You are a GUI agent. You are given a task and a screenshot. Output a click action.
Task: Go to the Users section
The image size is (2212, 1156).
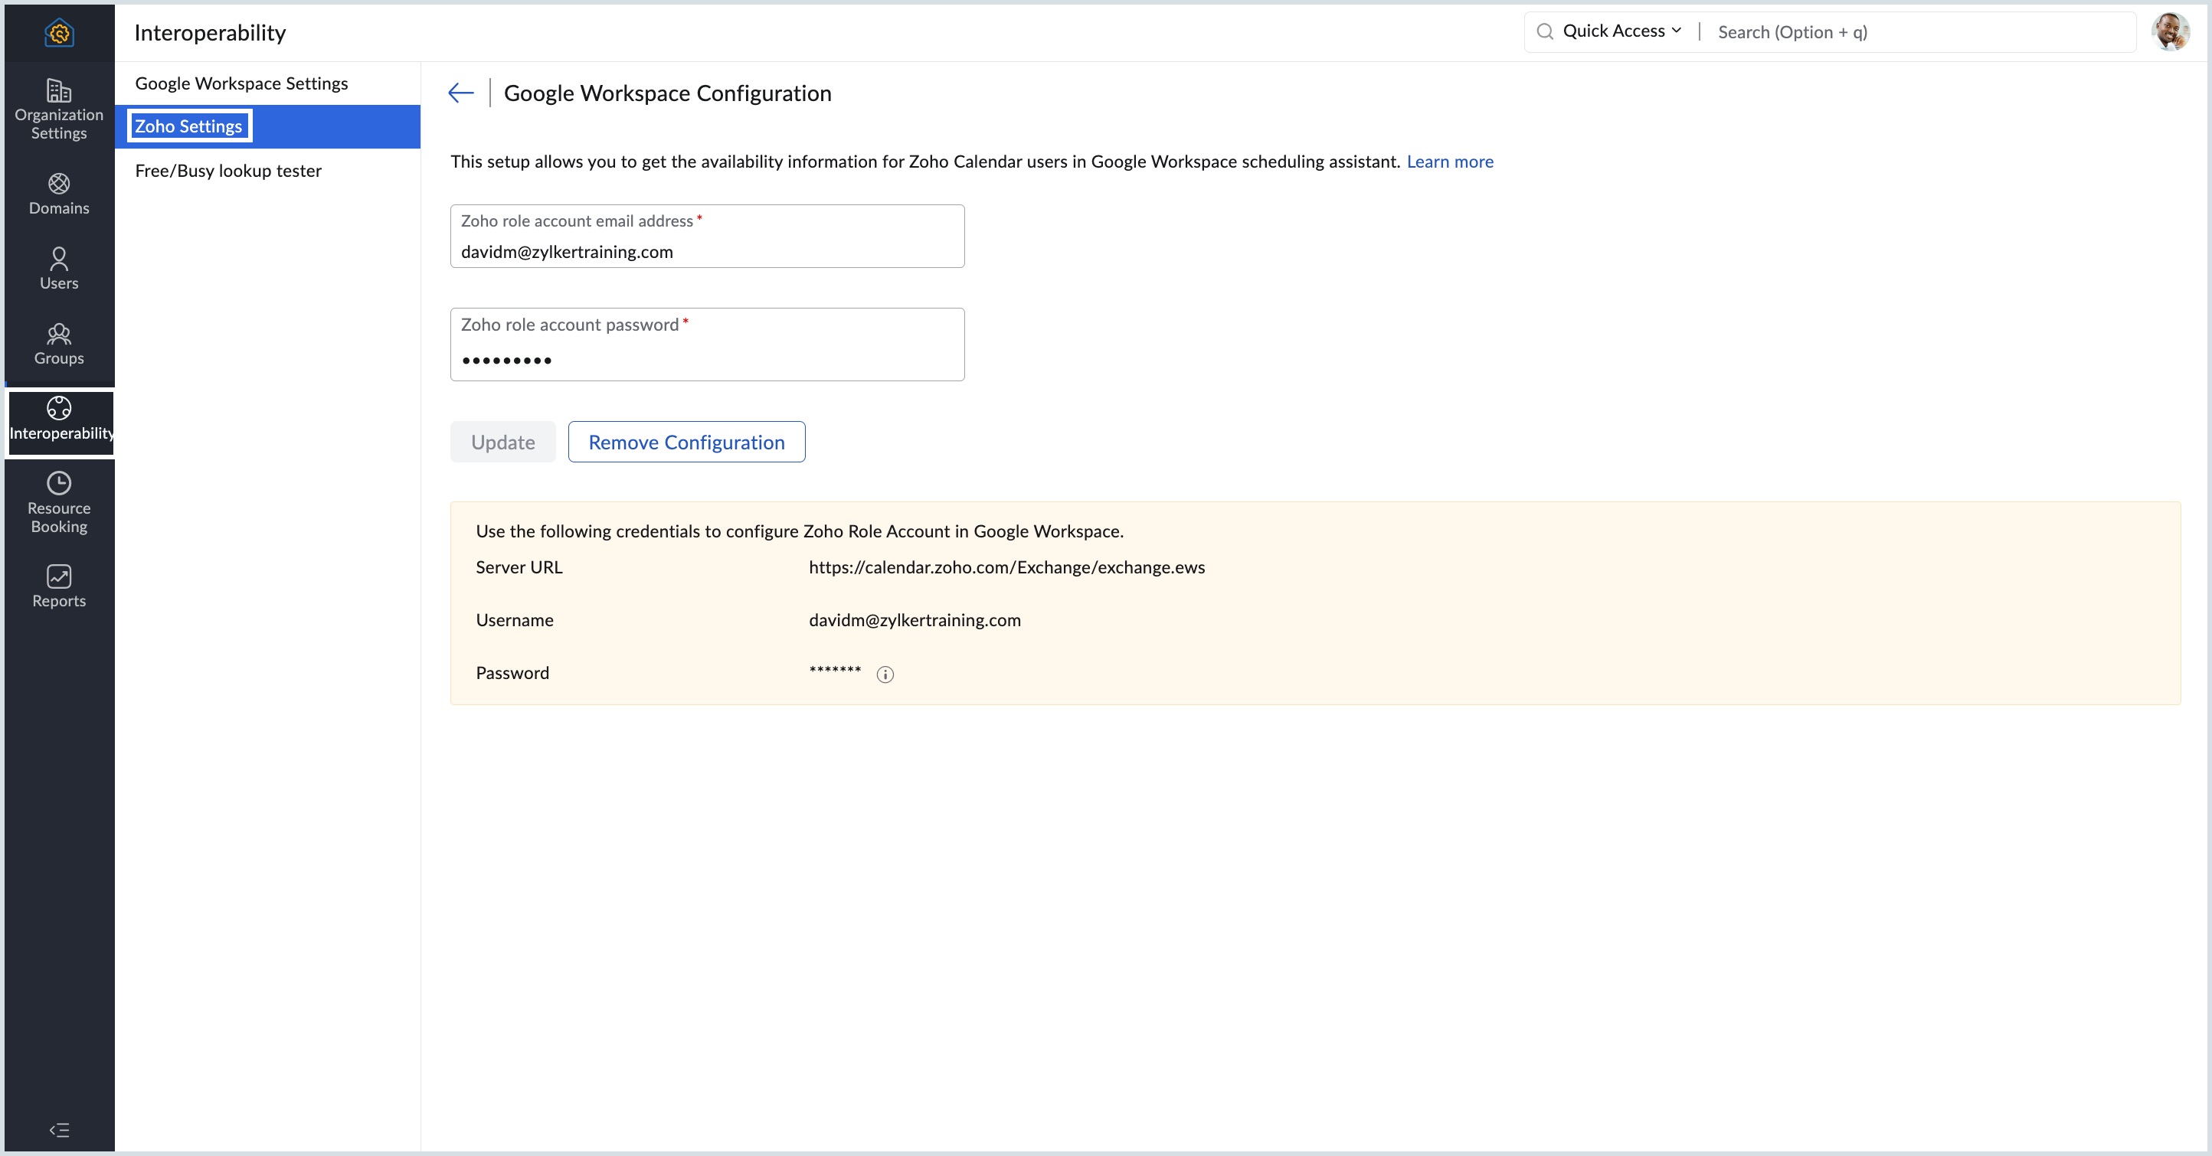[x=59, y=269]
